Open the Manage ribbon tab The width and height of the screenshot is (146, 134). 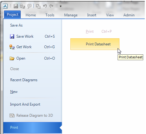(71, 15)
